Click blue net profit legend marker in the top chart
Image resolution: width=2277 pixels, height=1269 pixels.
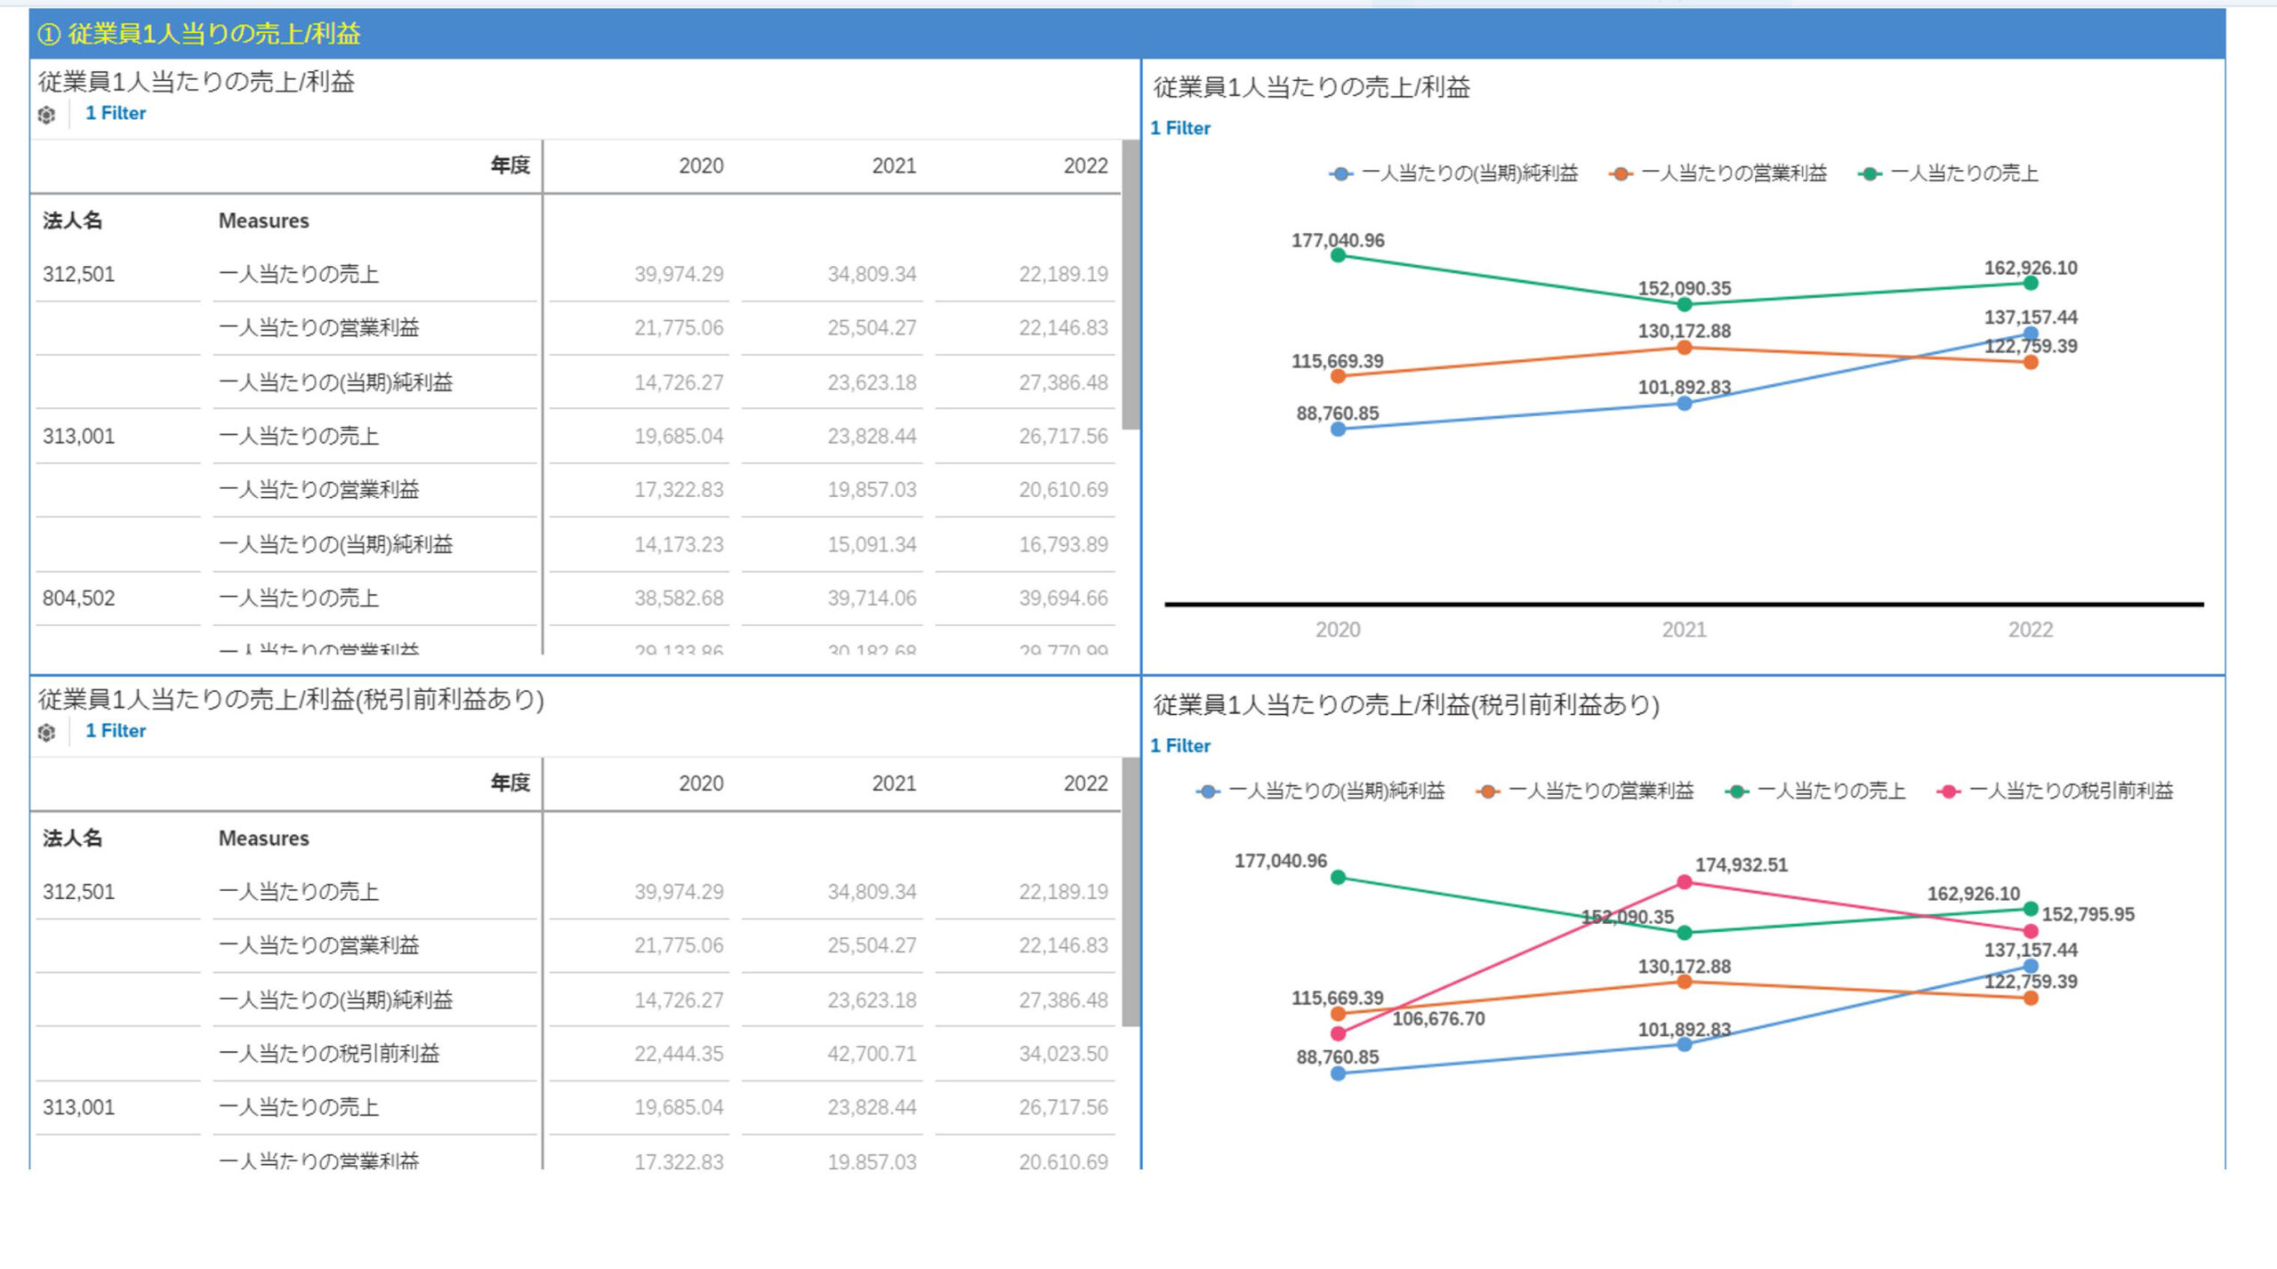(x=1341, y=174)
